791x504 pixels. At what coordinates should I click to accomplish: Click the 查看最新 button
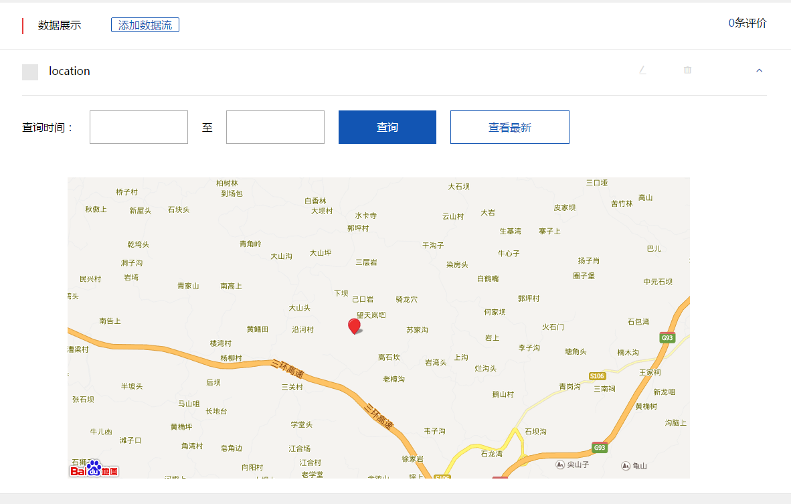coord(509,127)
